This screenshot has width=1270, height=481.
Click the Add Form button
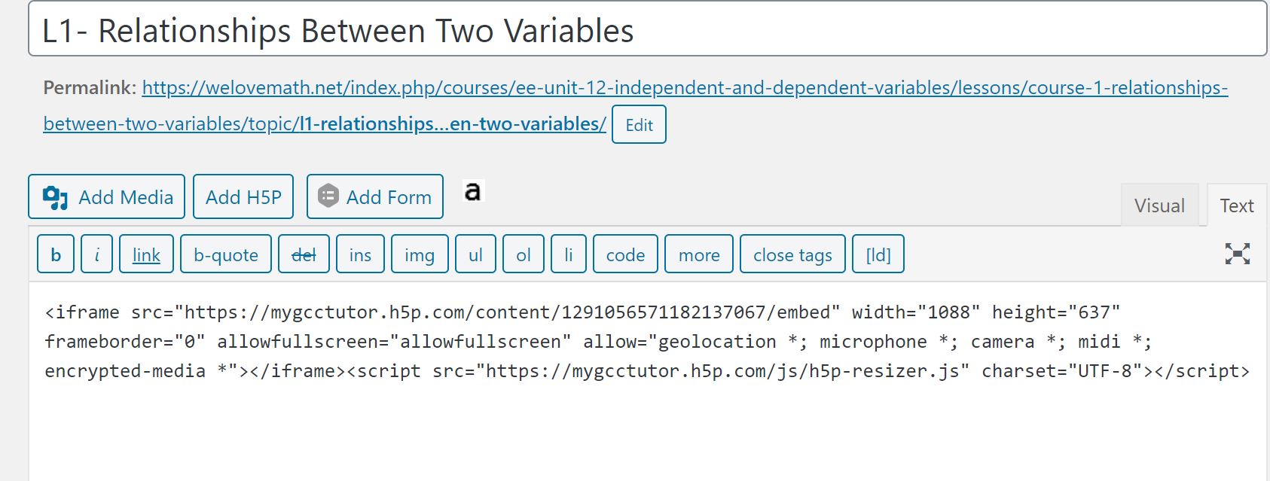(x=375, y=196)
